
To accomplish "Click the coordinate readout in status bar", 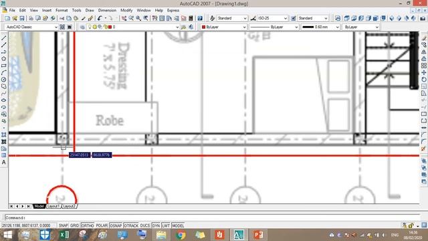I will point(26,226).
